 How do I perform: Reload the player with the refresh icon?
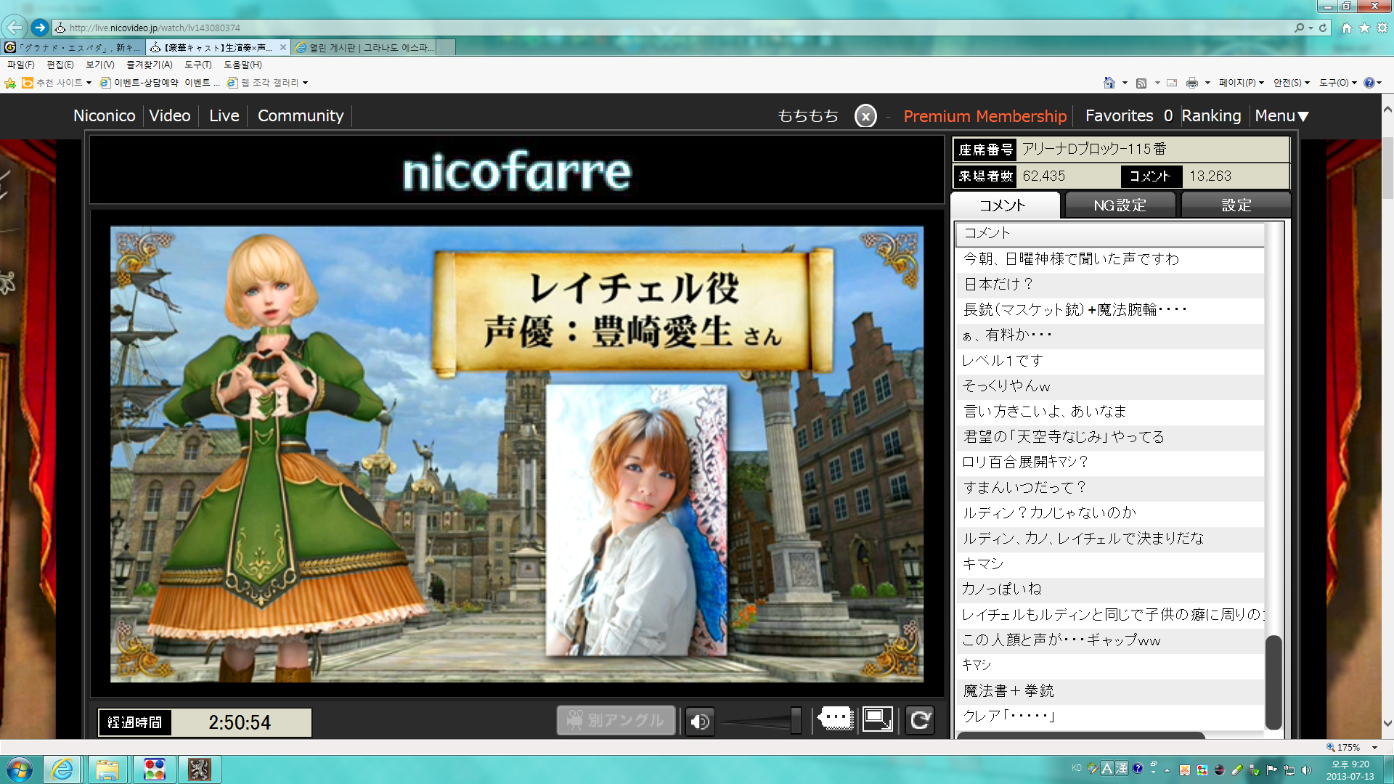tap(920, 720)
